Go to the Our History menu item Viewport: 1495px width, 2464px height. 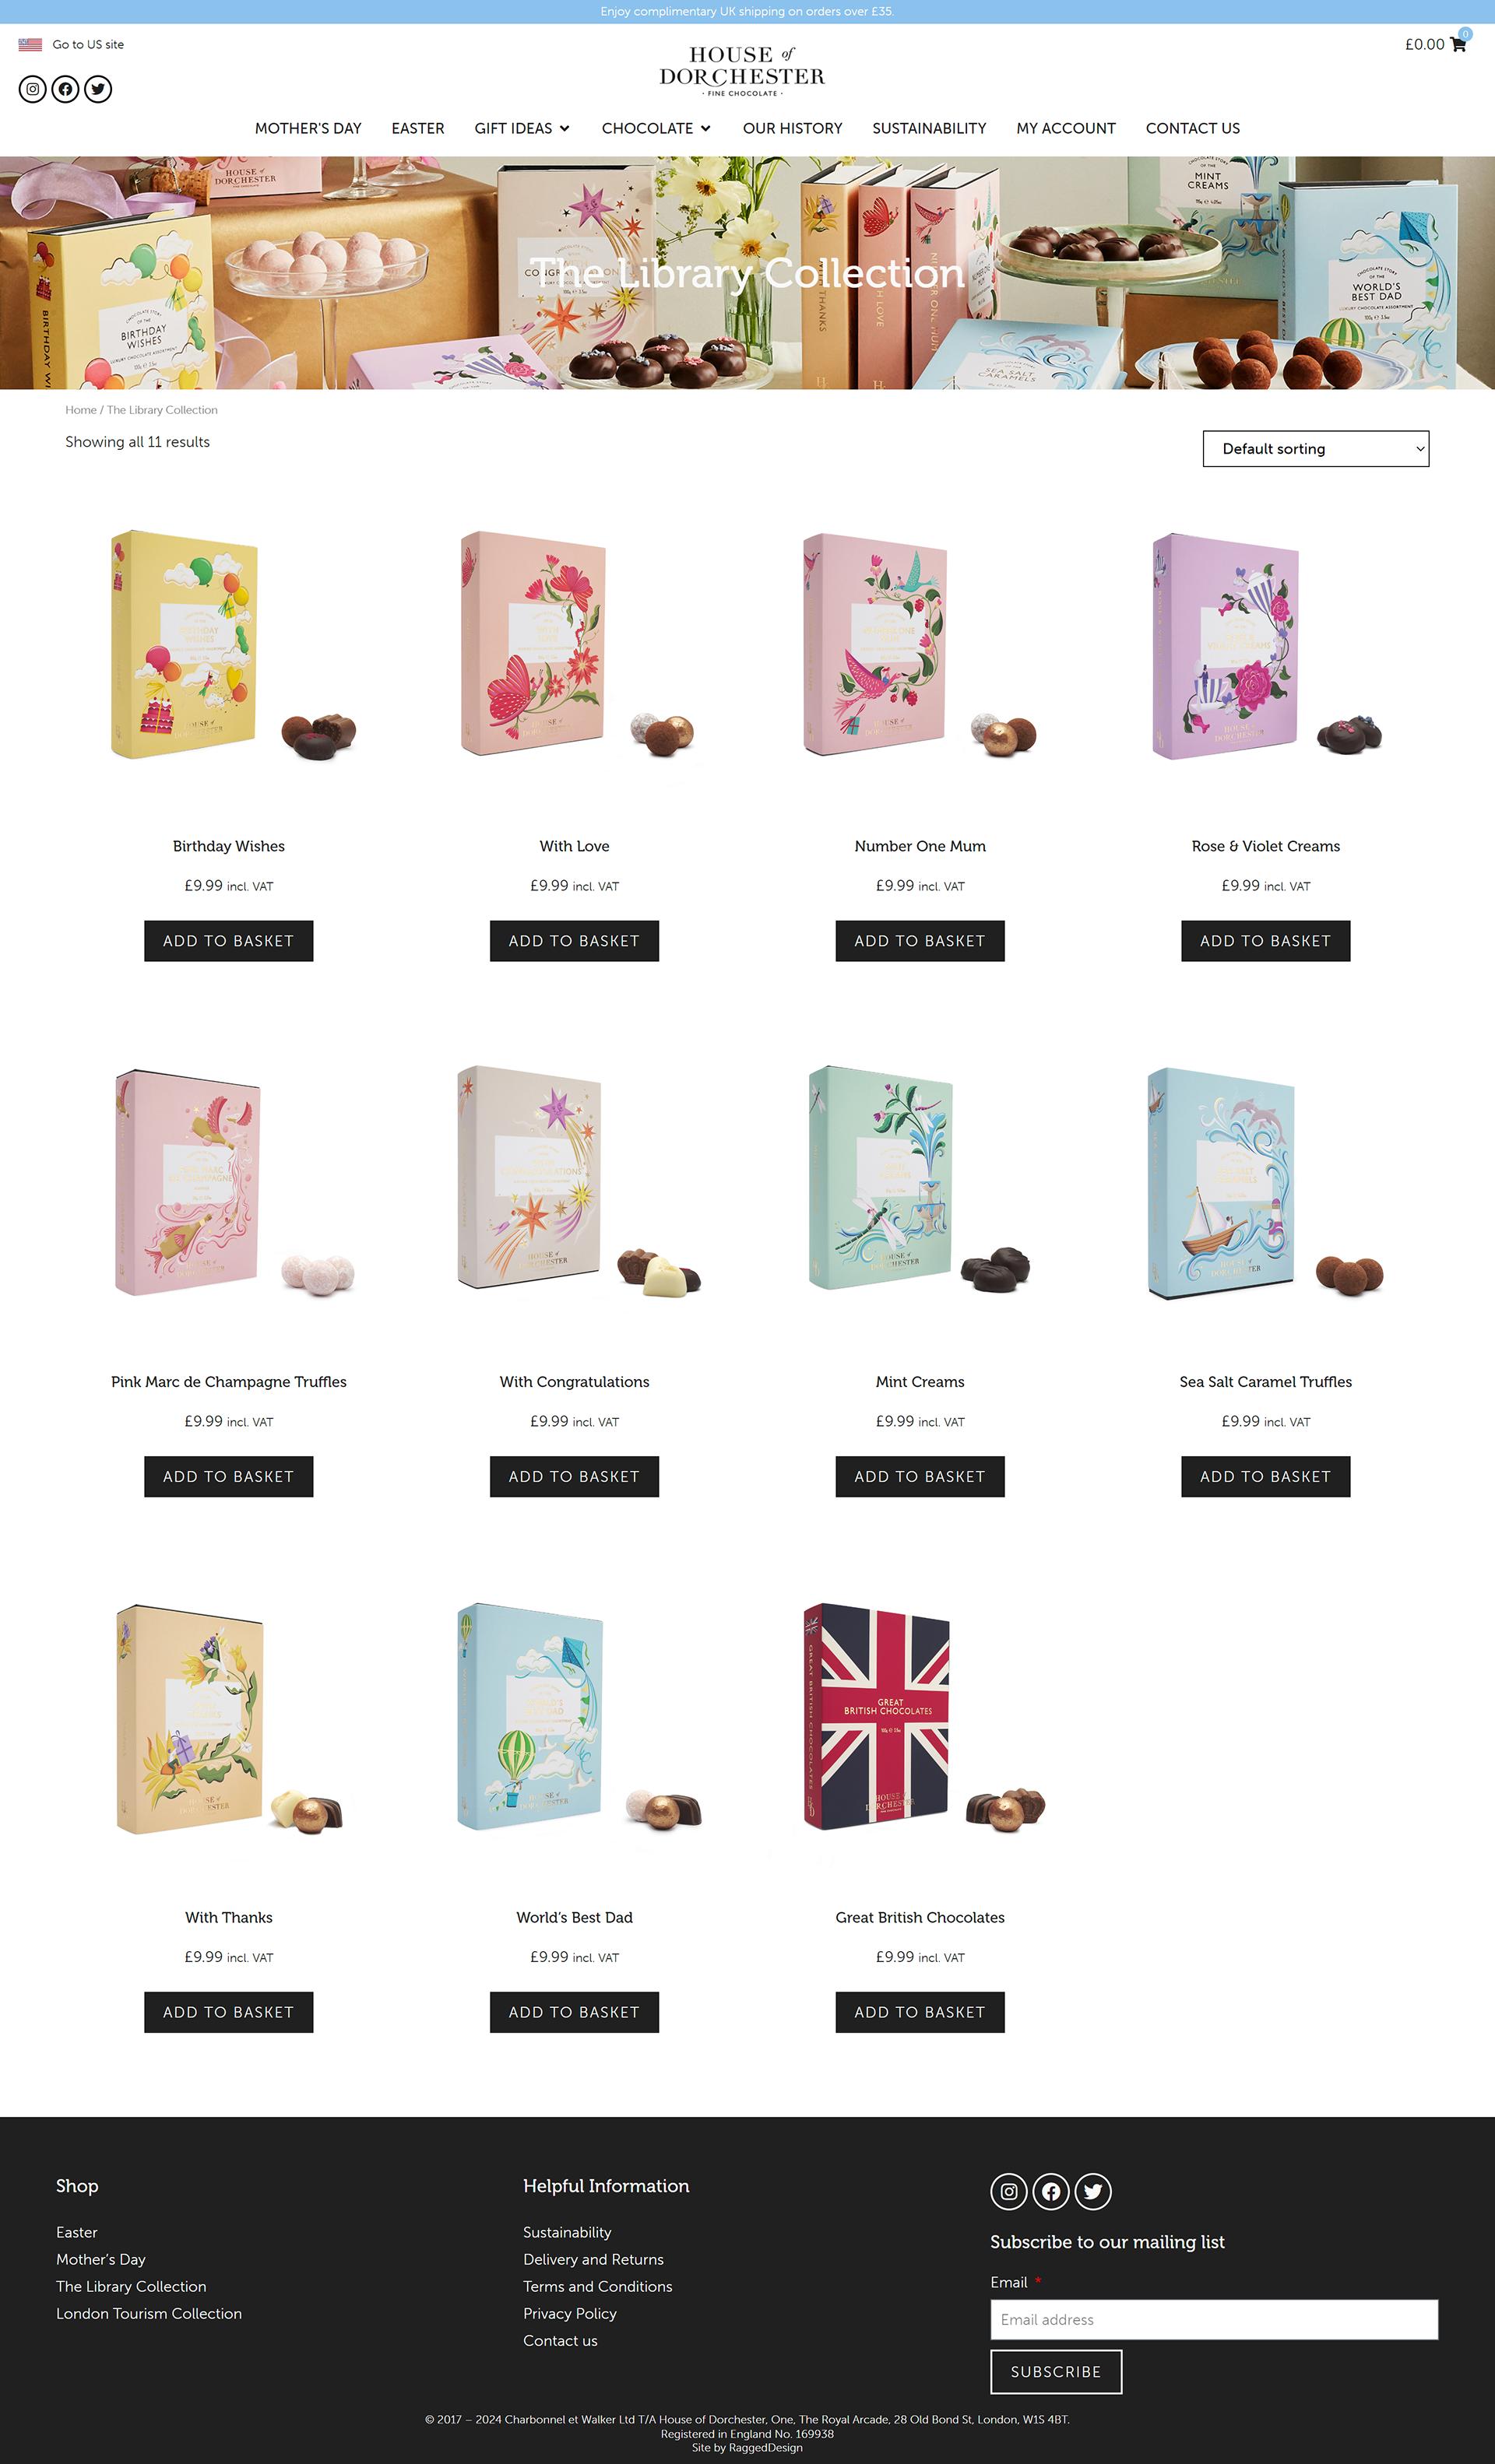[793, 128]
